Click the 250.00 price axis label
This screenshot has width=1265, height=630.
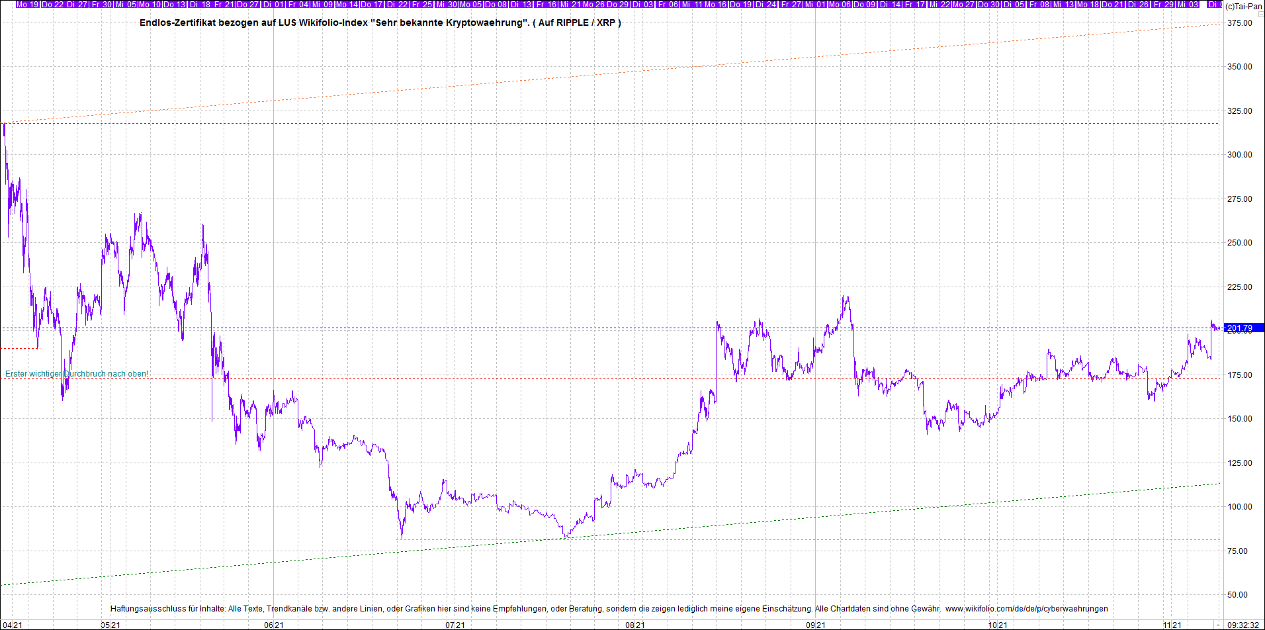point(1239,243)
